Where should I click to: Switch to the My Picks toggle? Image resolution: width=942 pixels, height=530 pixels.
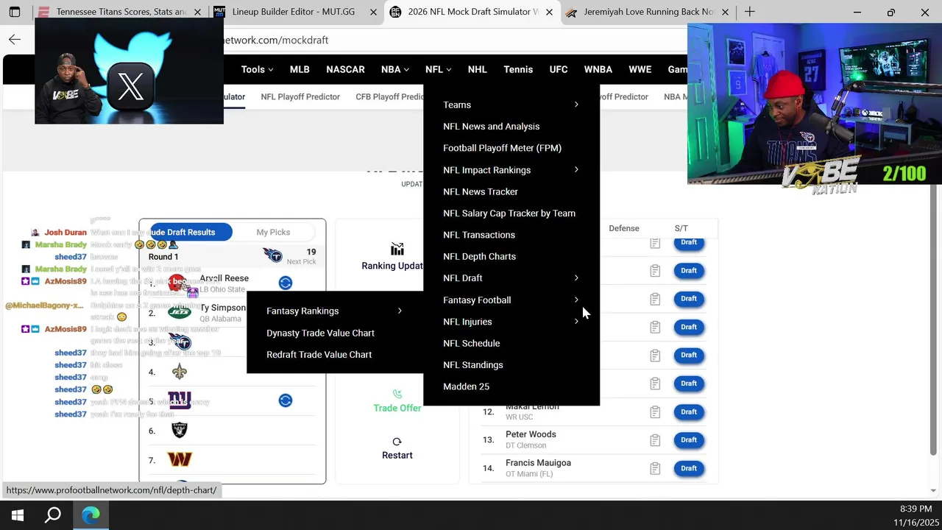coord(273,232)
